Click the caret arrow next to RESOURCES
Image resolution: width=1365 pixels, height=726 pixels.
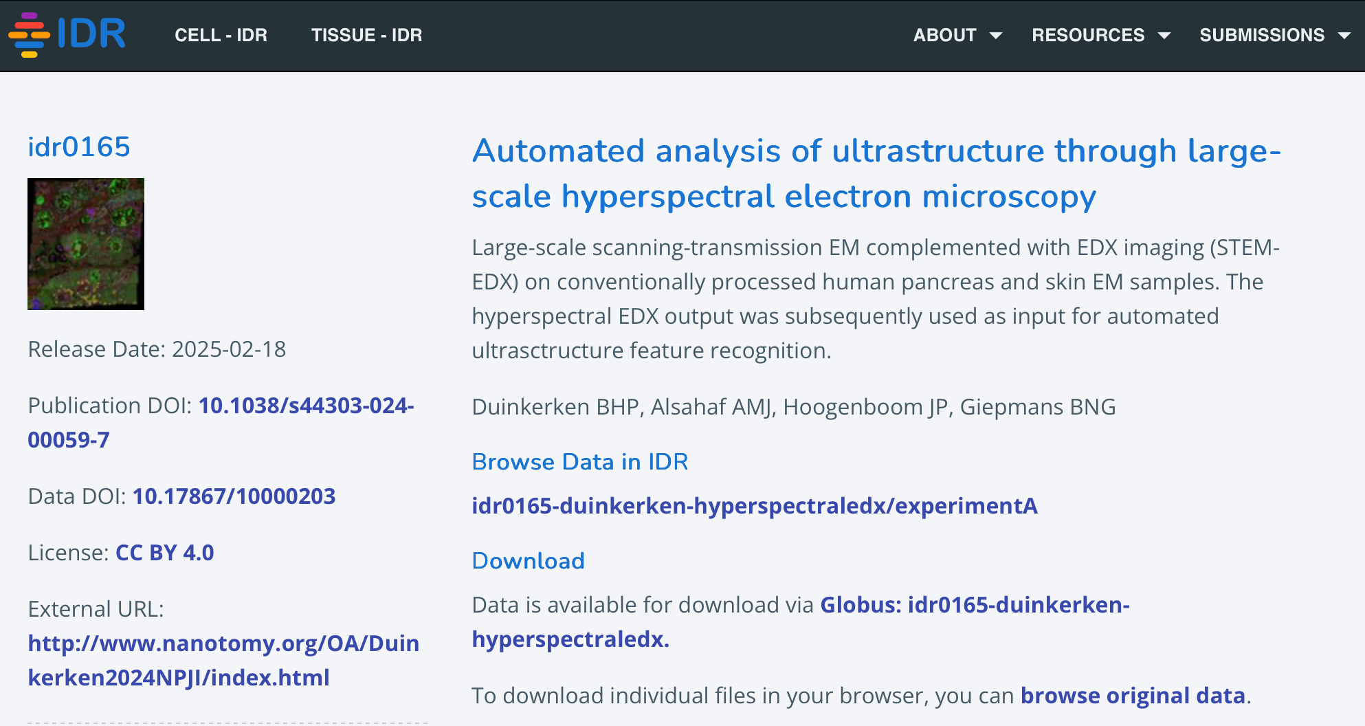pyautogui.click(x=1164, y=36)
